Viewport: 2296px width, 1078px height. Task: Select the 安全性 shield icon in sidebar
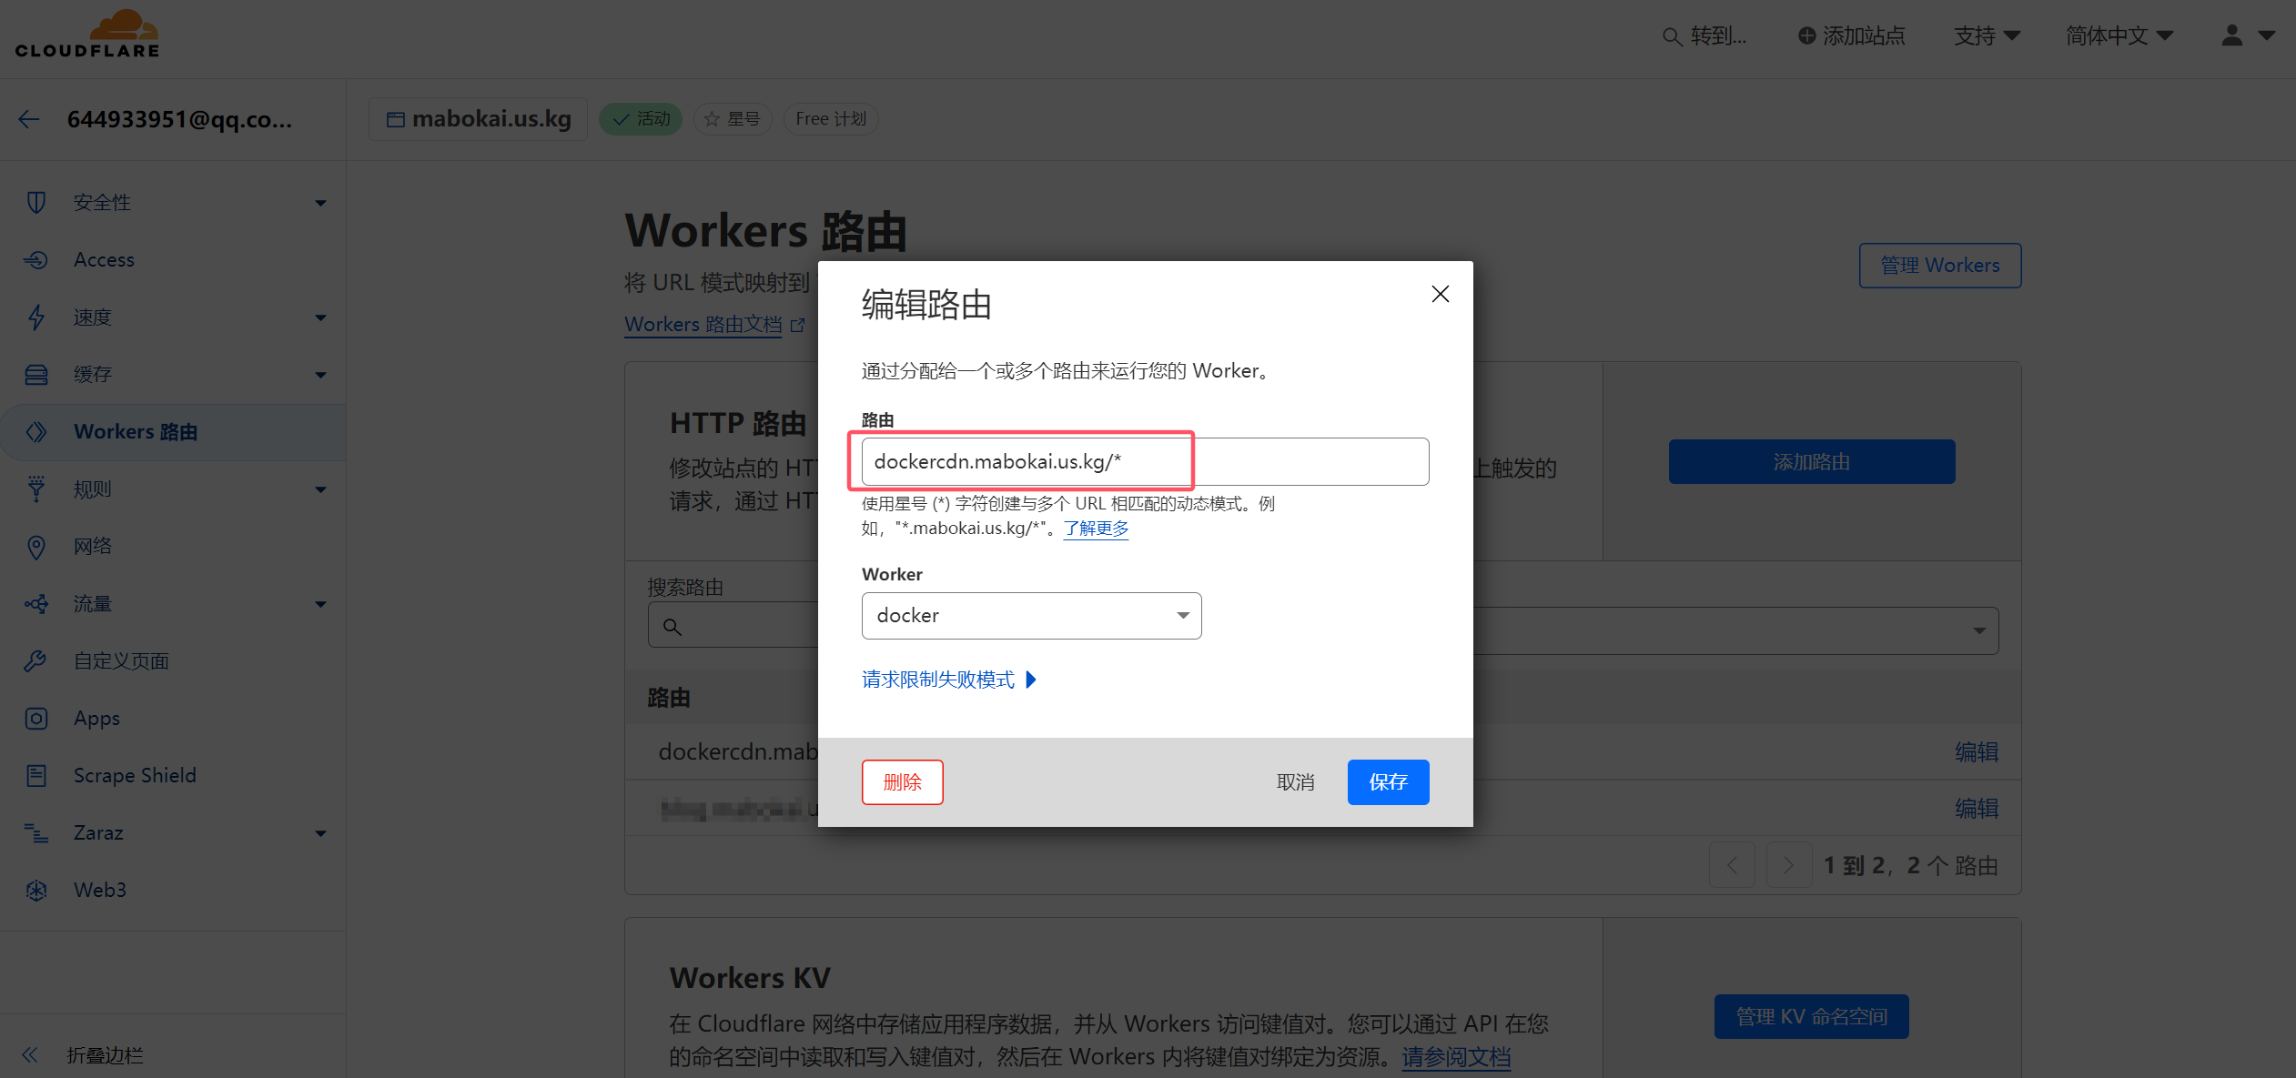pyautogui.click(x=36, y=202)
